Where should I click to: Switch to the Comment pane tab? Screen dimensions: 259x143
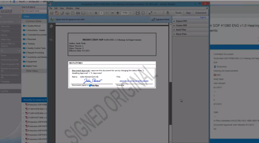click(x=201, y=13)
